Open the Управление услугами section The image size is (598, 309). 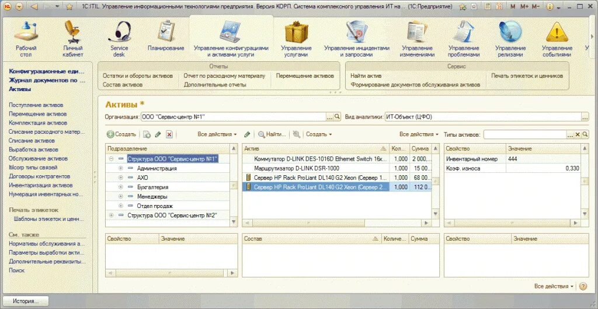tap(296, 39)
